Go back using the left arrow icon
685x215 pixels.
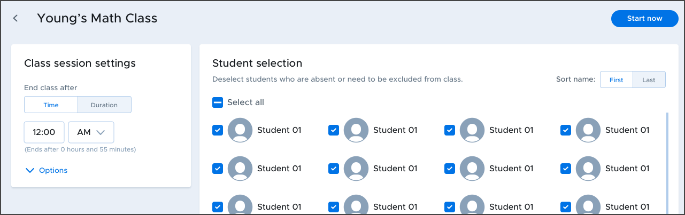point(16,18)
